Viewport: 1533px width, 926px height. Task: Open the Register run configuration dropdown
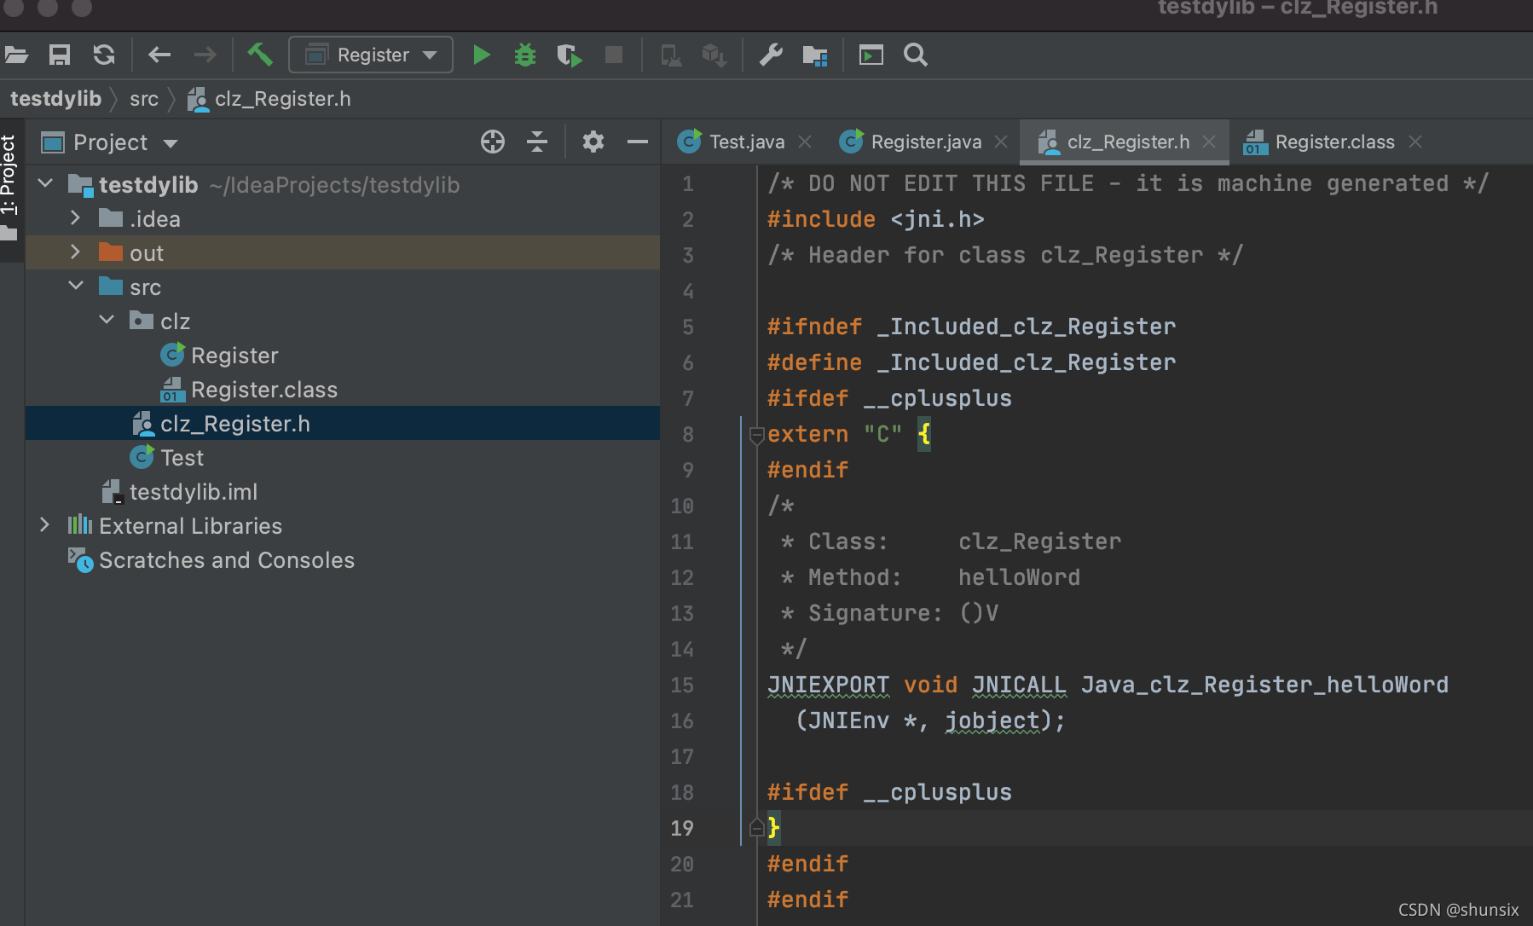point(371,55)
